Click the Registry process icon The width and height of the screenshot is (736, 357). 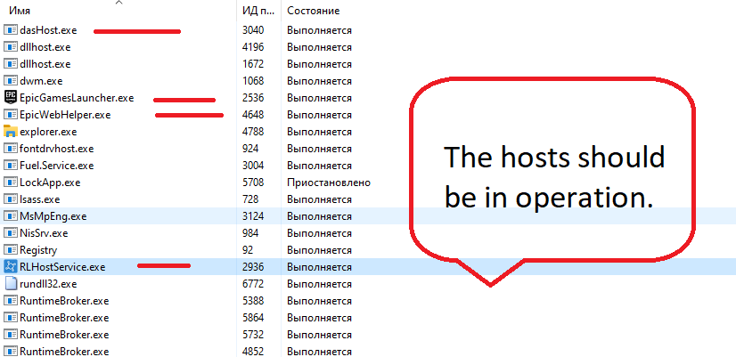coord(11,250)
